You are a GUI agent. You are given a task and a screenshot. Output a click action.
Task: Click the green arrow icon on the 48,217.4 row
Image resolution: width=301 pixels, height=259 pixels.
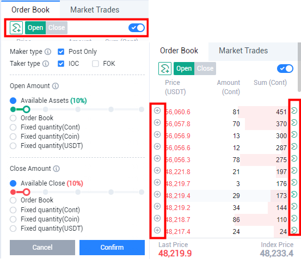pos(294,230)
